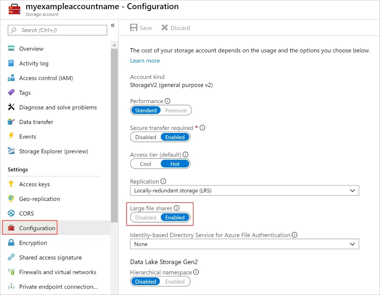Click the Access control (IAM) icon
This screenshot has height=295, width=380.
tap(11, 78)
